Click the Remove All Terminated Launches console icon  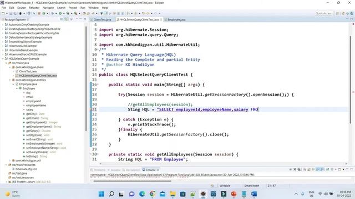coord(299,170)
